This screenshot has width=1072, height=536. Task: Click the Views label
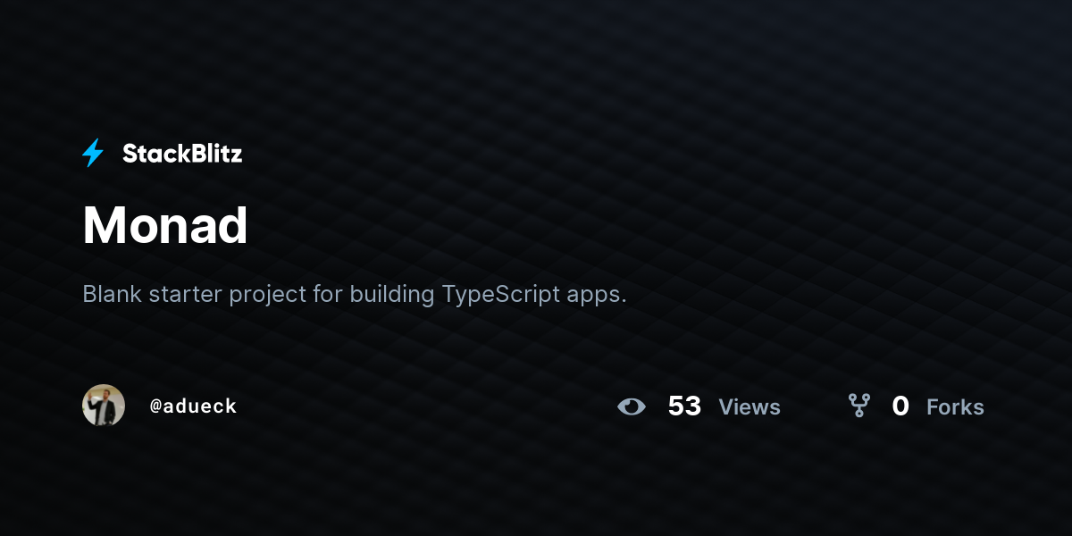(750, 407)
